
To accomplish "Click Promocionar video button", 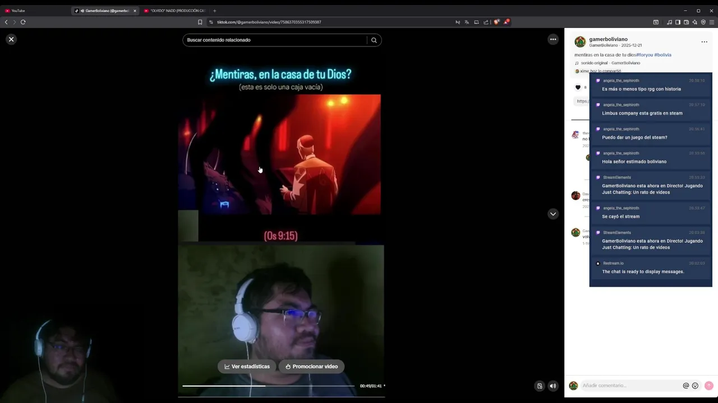I will point(311,367).
